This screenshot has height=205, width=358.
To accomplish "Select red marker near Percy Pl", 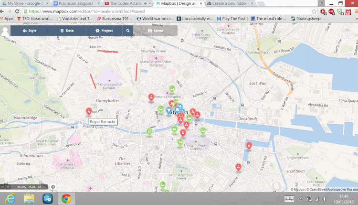I will (238, 167).
